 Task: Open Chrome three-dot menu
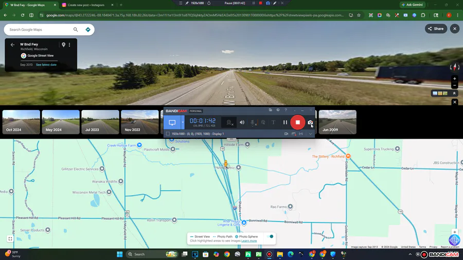pos(458,15)
